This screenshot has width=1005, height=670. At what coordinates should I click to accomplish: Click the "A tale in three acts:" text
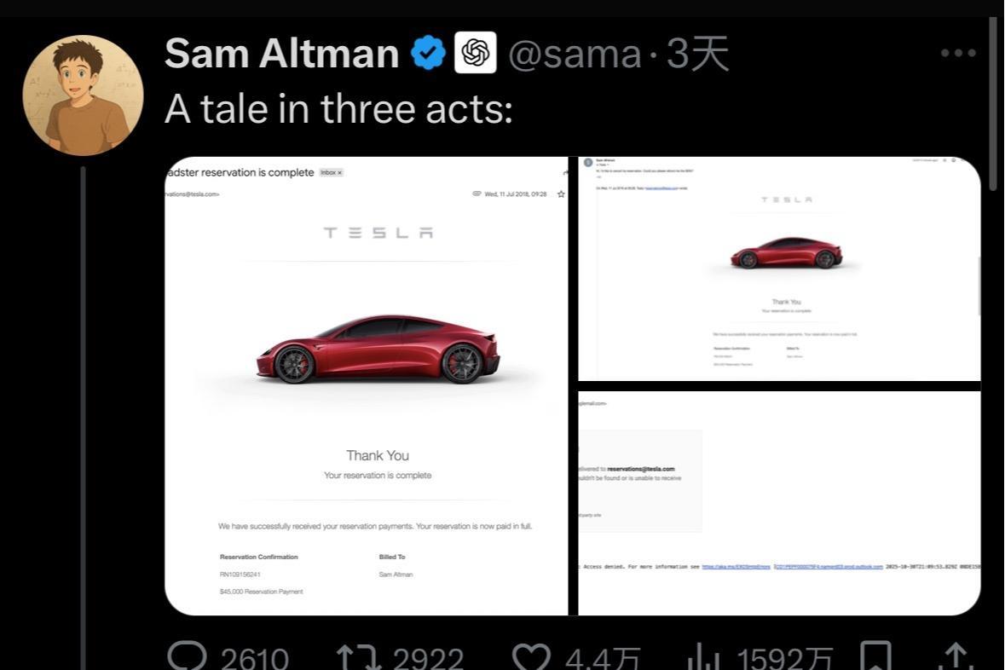338,109
